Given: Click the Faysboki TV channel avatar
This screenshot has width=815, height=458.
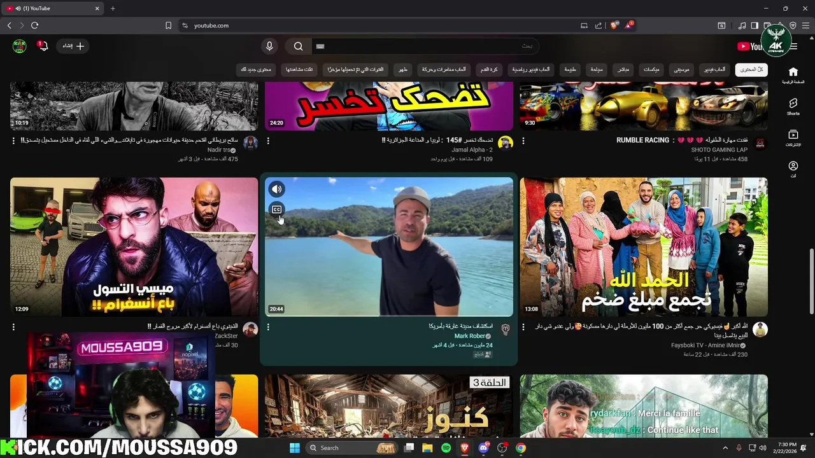Looking at the screenshot, I should [760, 329].
